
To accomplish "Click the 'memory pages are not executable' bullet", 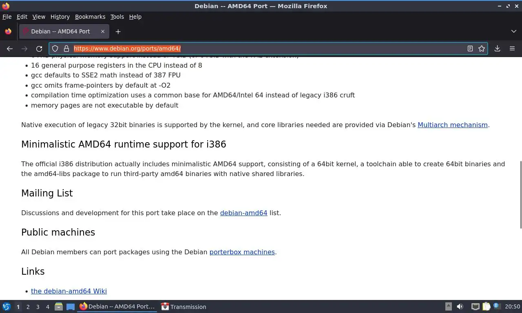I will pos(104,105).
